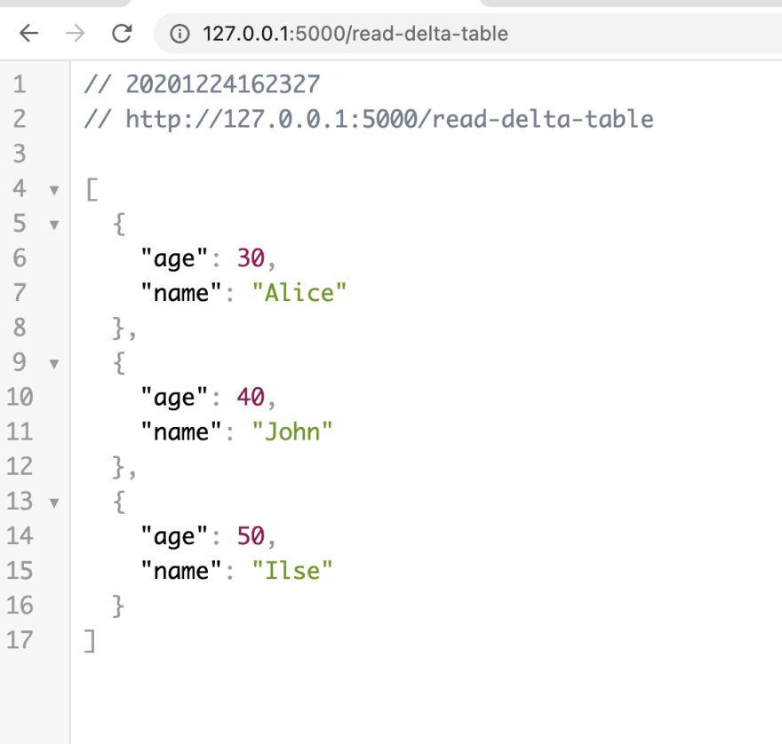The image size is (782, 744).
Task: Click line number 3 in the gutter
Action: click(20, 154)
